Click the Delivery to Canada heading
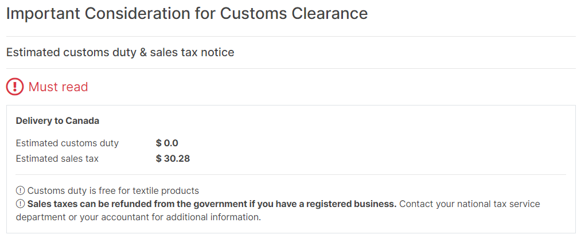Screen dimensions: 581x238 click(57, 121)
